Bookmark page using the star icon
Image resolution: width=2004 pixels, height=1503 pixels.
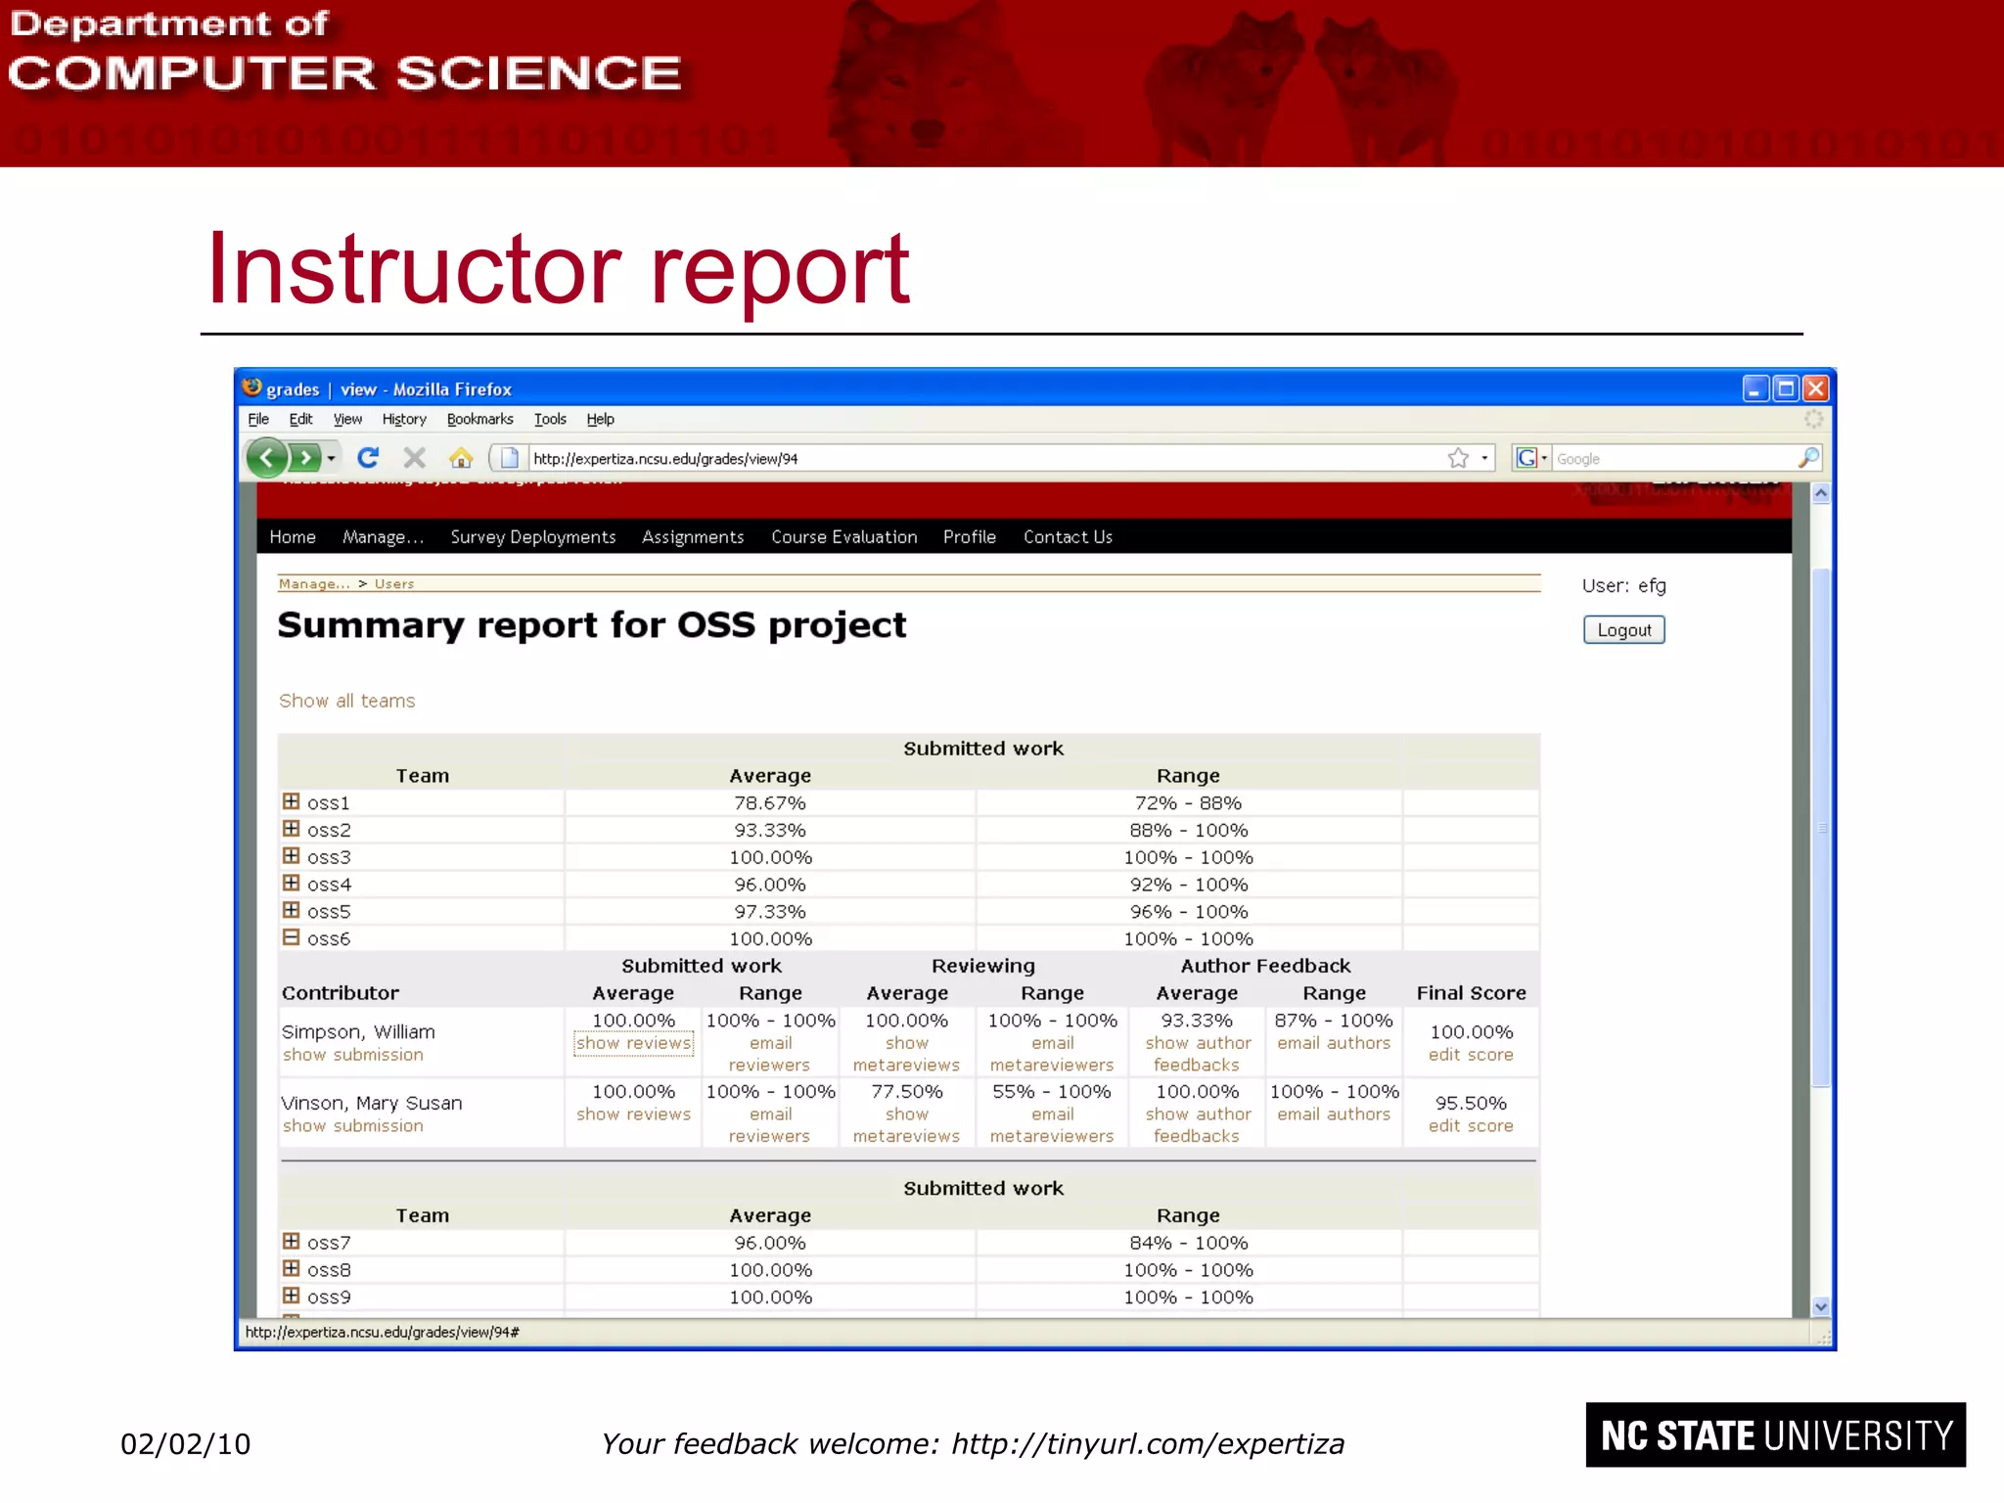(1458, 458)
